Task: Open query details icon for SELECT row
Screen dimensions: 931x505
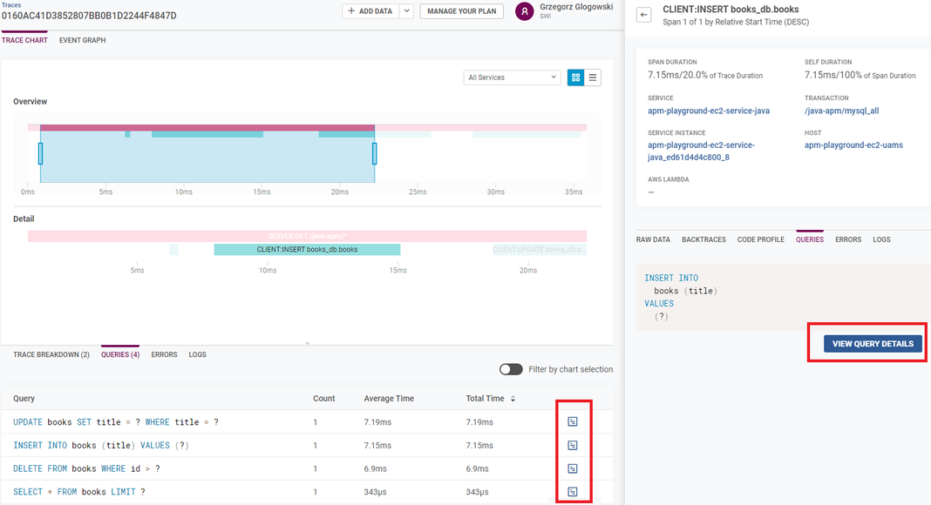Action: coord(573,492)
